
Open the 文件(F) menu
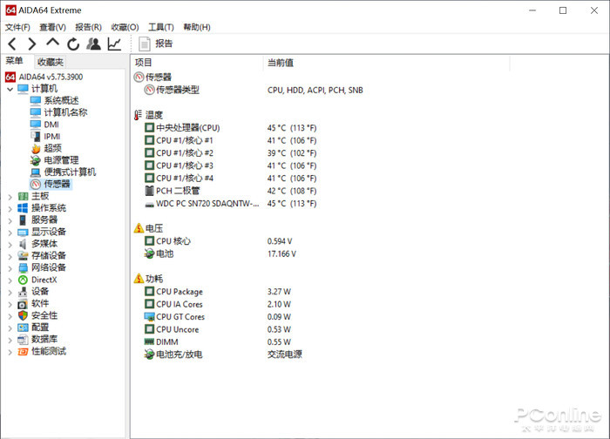[17, 27]
